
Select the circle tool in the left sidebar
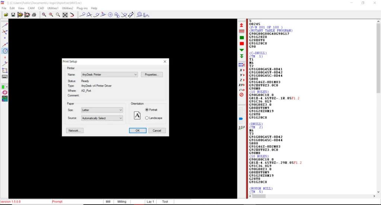(x=5, y=51)
